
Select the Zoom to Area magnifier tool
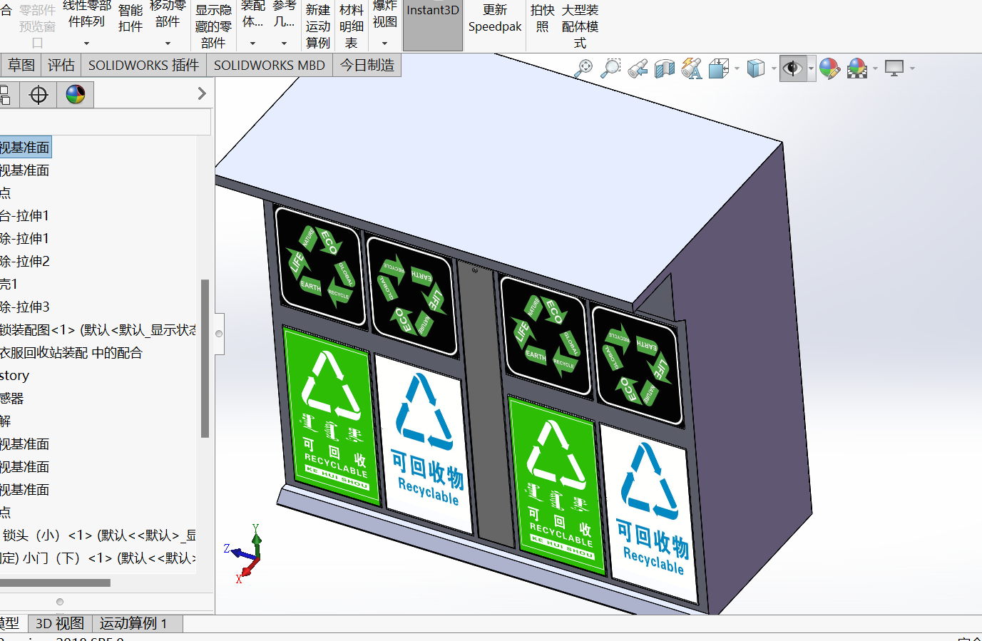[x=610, y=68]
